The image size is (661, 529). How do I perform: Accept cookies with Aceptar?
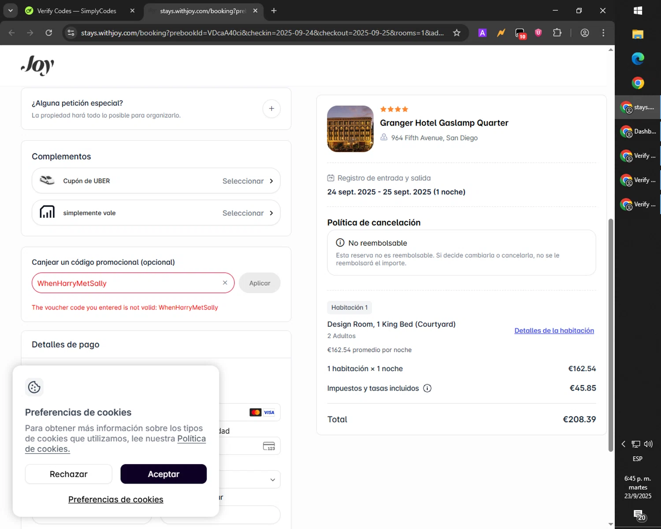click(163, 474)
